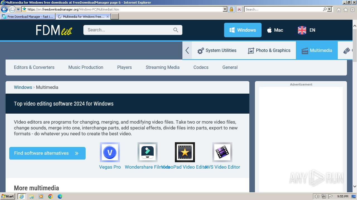Open the IE Tools gear icon

coord(353,10)
